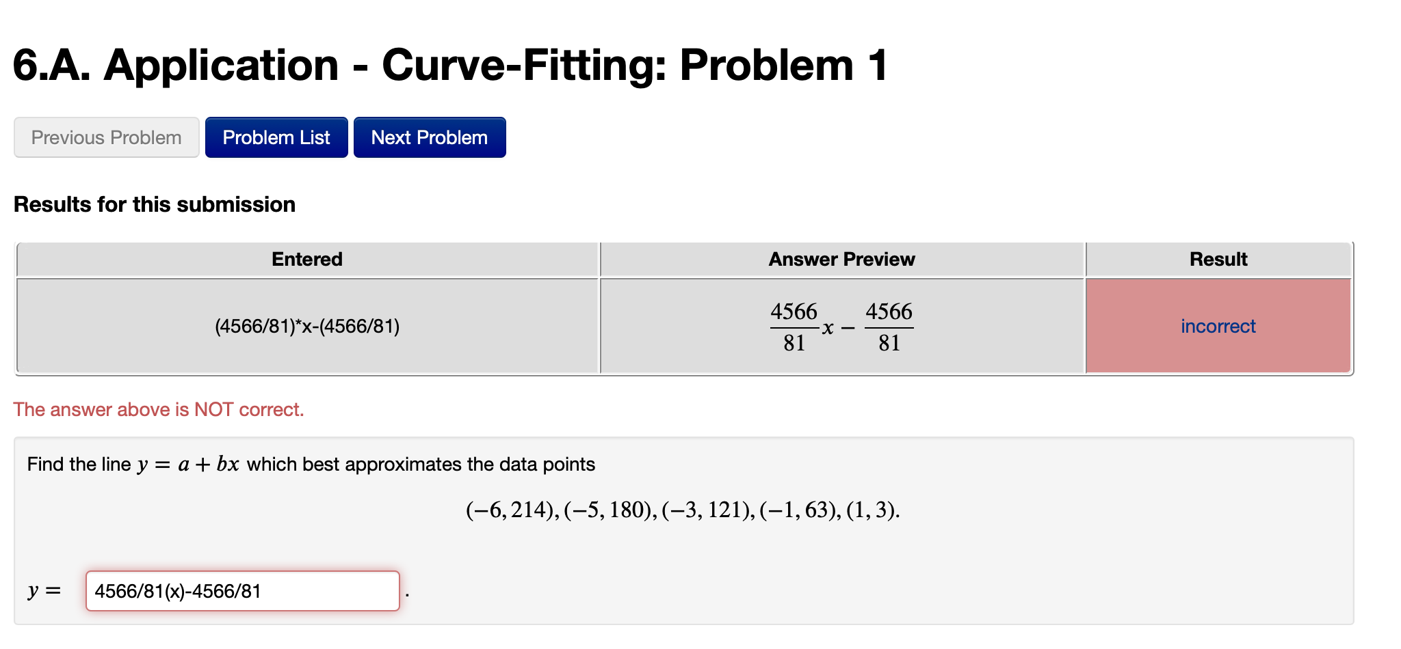Click the Next Problem button

coord(429,137)
